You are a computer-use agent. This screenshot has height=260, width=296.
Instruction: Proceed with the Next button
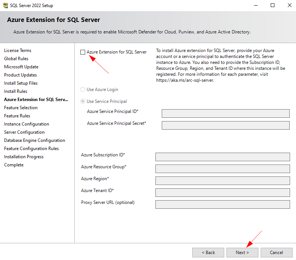pyautogui.click(x=242, y=253)
